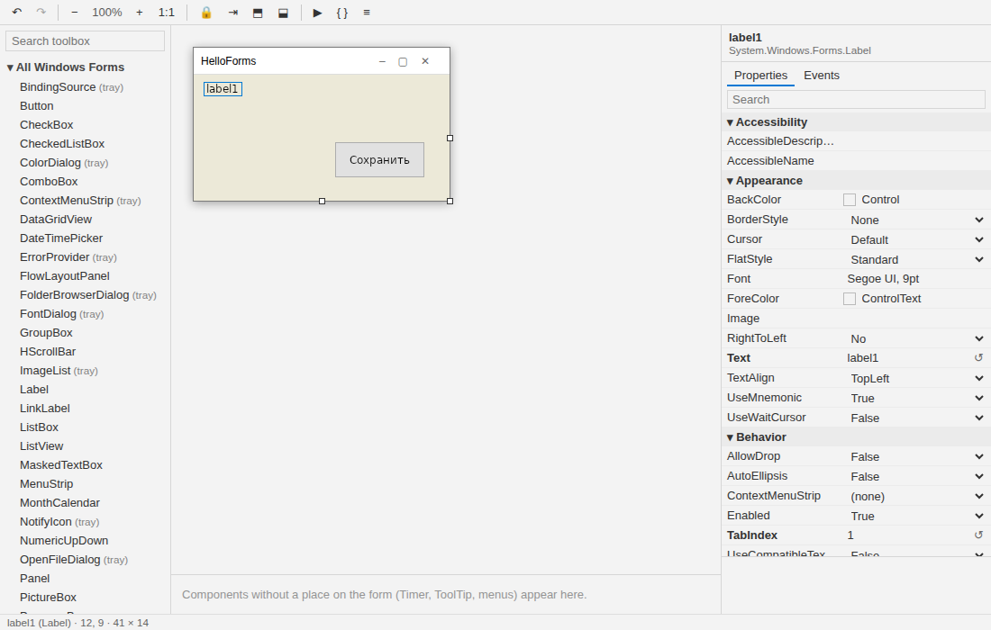991x630 pixels.
Task: Select ComboBox in the toolbox
Action: click(x=49, y=182)
